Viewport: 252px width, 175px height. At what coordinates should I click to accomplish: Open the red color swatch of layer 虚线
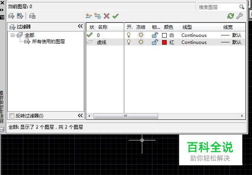click(164, 42)
